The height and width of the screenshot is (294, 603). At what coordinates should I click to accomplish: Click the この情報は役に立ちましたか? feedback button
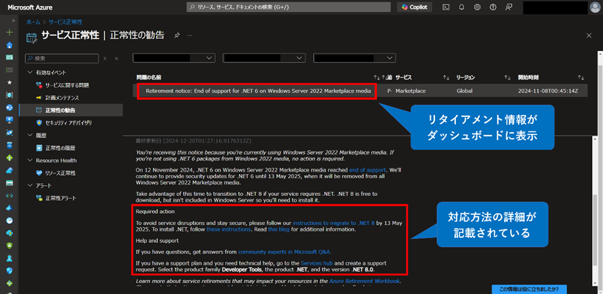pos(529,289)
